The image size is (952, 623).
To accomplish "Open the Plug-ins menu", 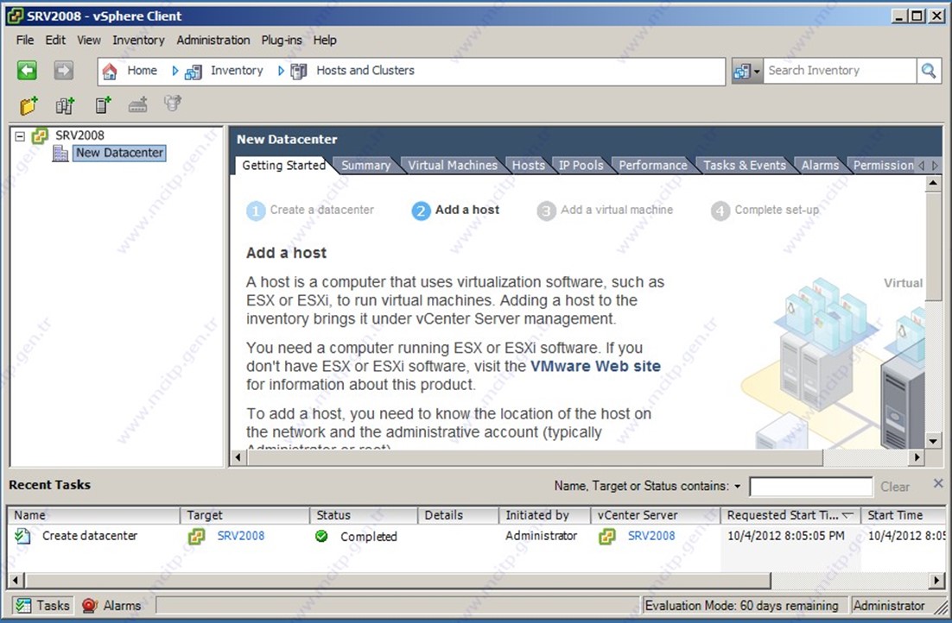I will click(282, 40).
